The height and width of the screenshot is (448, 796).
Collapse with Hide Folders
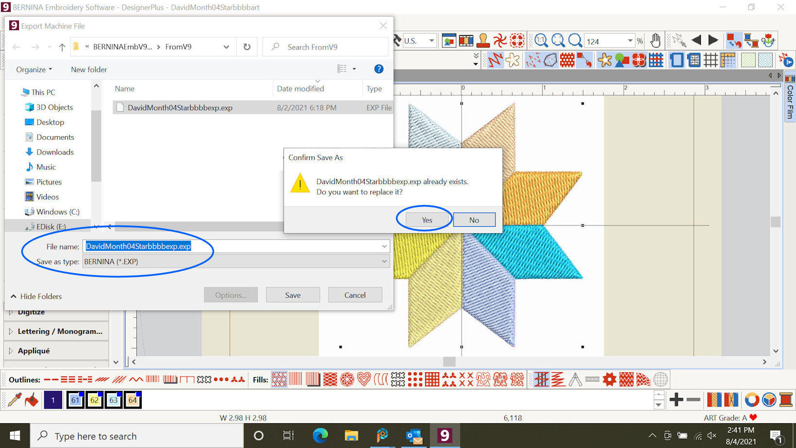click(x=36, y=296)
